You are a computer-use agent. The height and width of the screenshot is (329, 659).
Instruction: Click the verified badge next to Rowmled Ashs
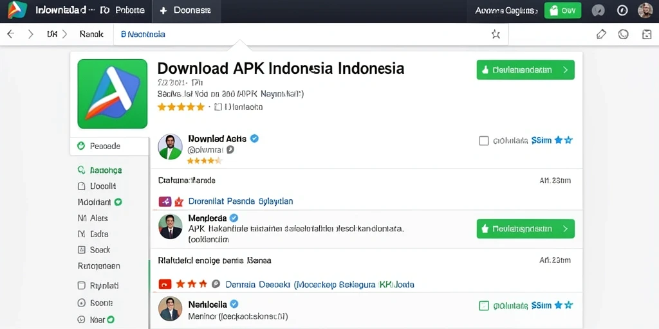coord(254,139)
